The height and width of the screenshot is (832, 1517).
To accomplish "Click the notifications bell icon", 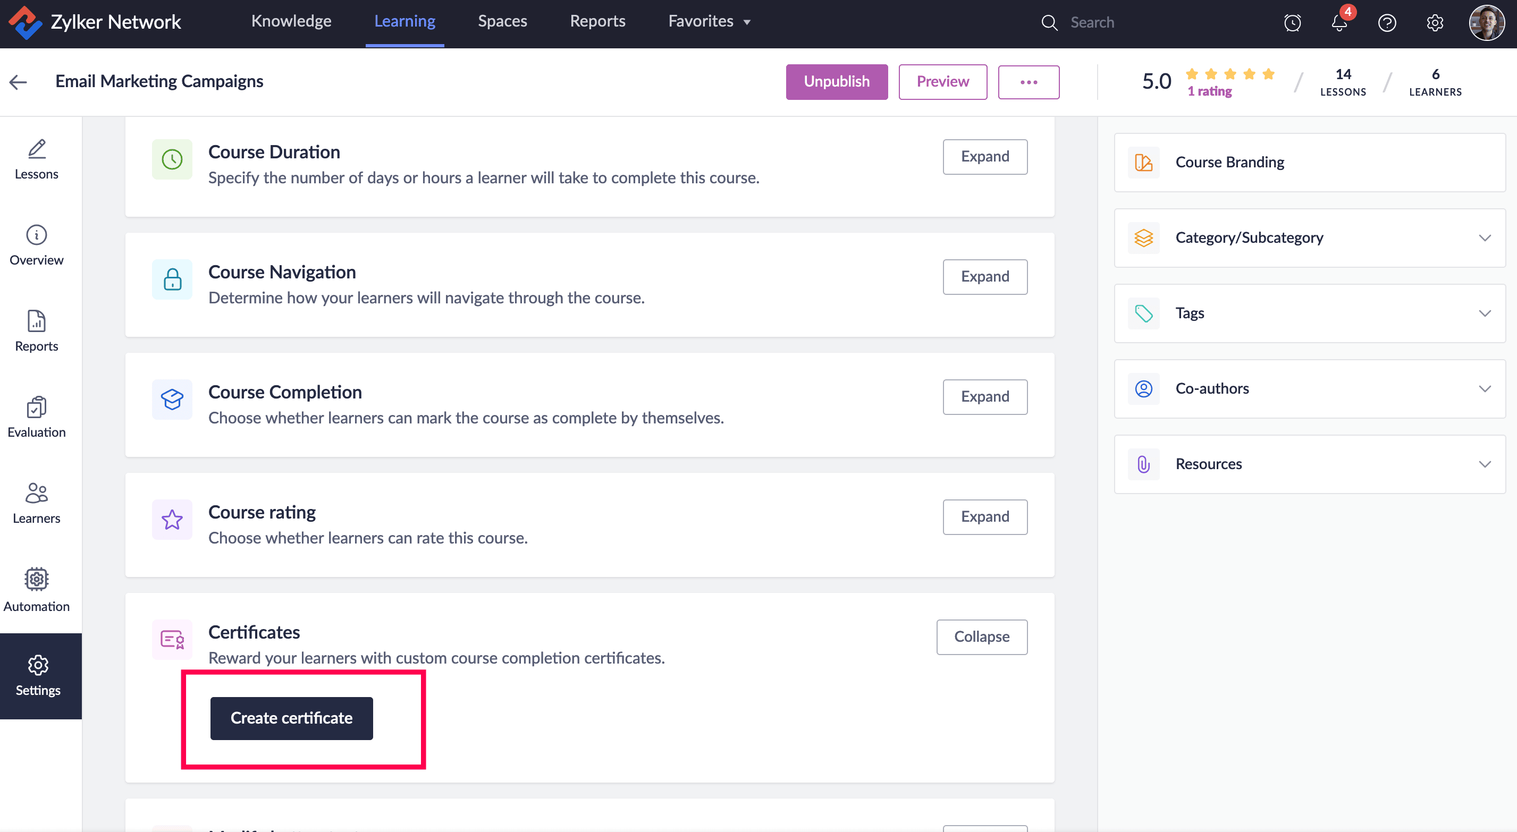I will tap(1339, 23).
